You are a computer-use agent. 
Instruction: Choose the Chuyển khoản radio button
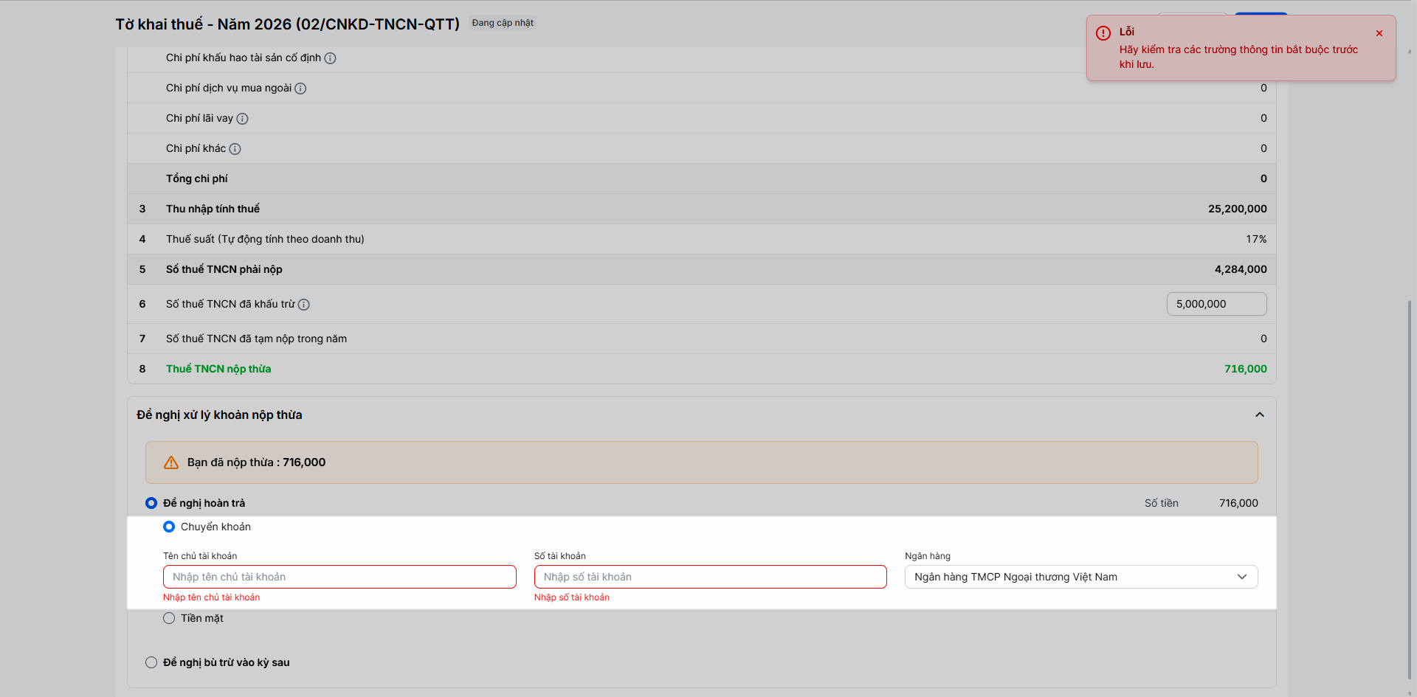pos(169,527)
